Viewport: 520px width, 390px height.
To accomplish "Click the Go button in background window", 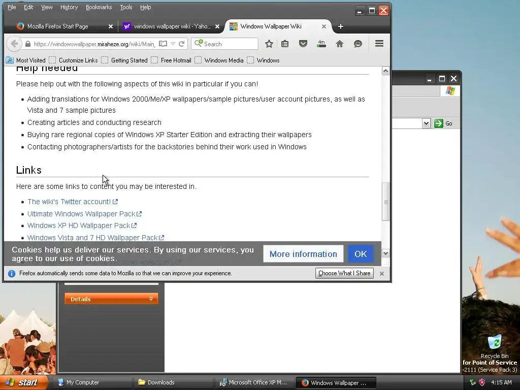I will click(x=443, y=123).
